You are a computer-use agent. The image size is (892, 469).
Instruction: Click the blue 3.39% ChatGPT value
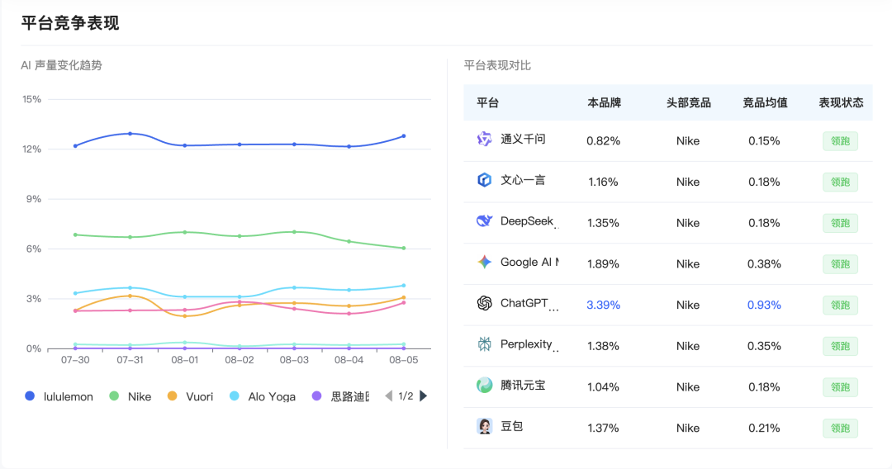click(603, 306)
